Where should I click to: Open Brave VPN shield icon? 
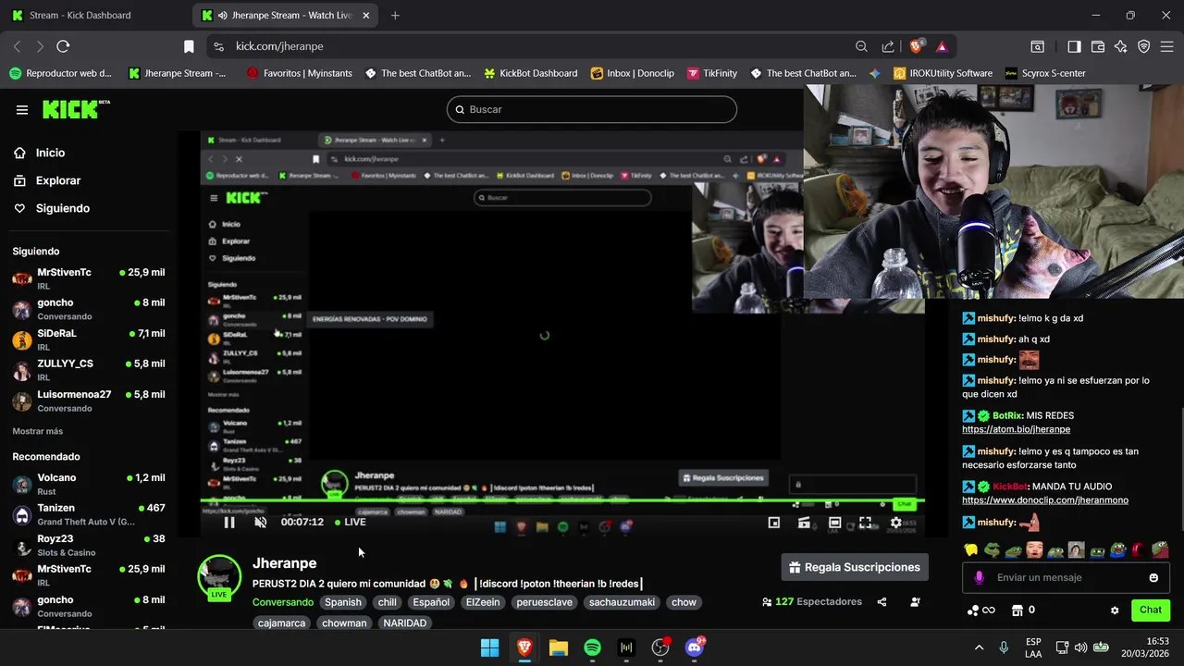click(1144, 46)
